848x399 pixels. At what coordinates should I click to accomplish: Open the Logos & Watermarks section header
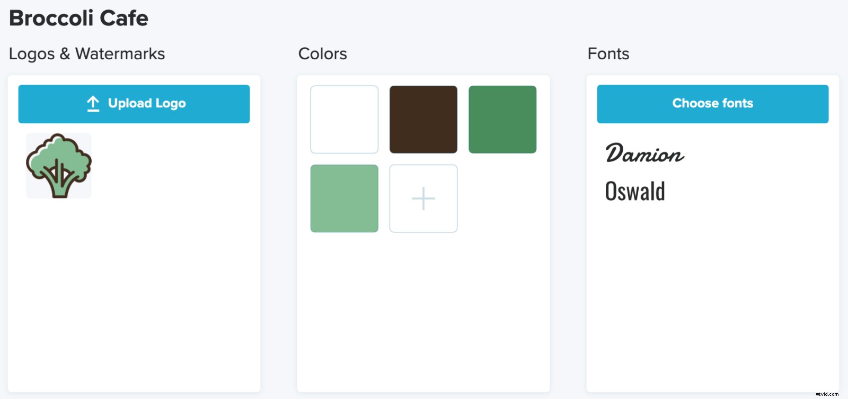coord(87,53)
